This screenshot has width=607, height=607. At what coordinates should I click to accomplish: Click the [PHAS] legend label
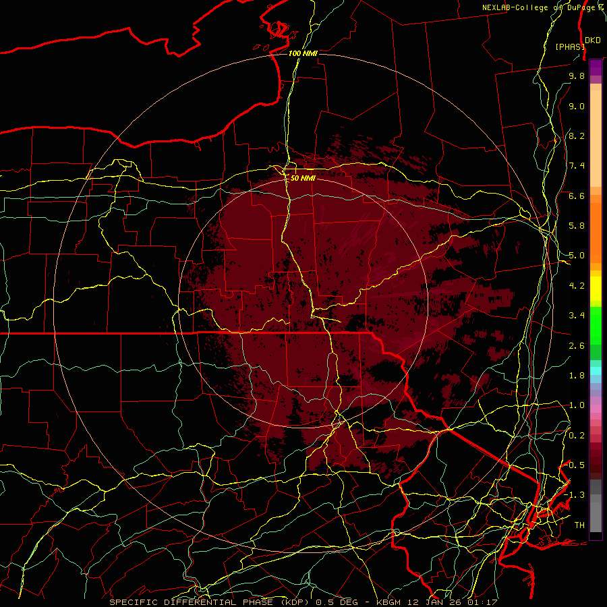click(570, 47)
